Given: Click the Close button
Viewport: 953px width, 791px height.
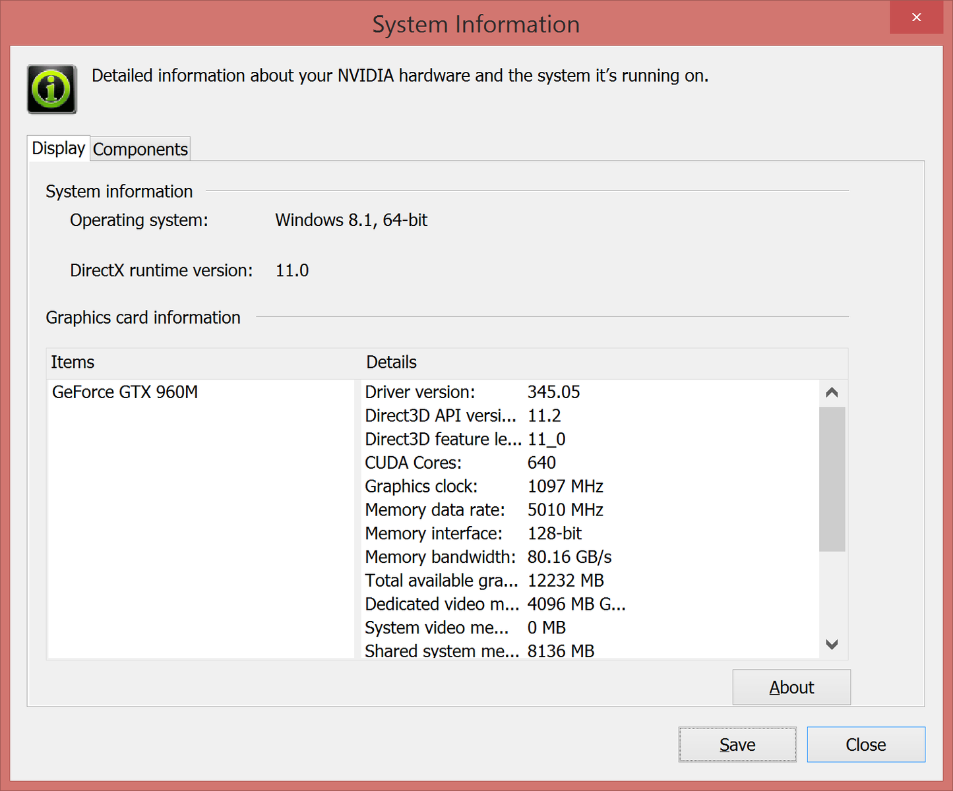Looking at the screenshot, I should 865,745.
